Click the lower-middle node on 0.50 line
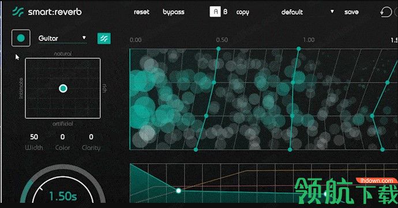The width and height of the screenshot is (398, 208). click(206, 116)
